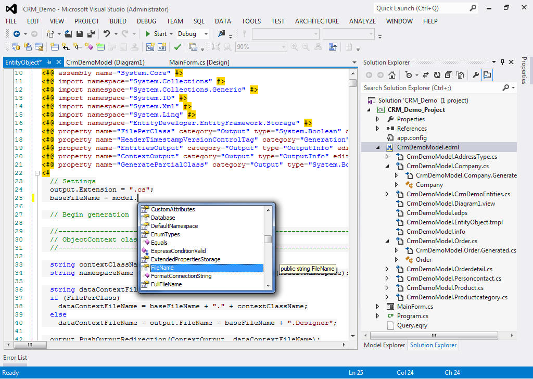Click the Save All toolbar icon
The width and height of the screenshot is (533, 379).
tap(91, 34)
